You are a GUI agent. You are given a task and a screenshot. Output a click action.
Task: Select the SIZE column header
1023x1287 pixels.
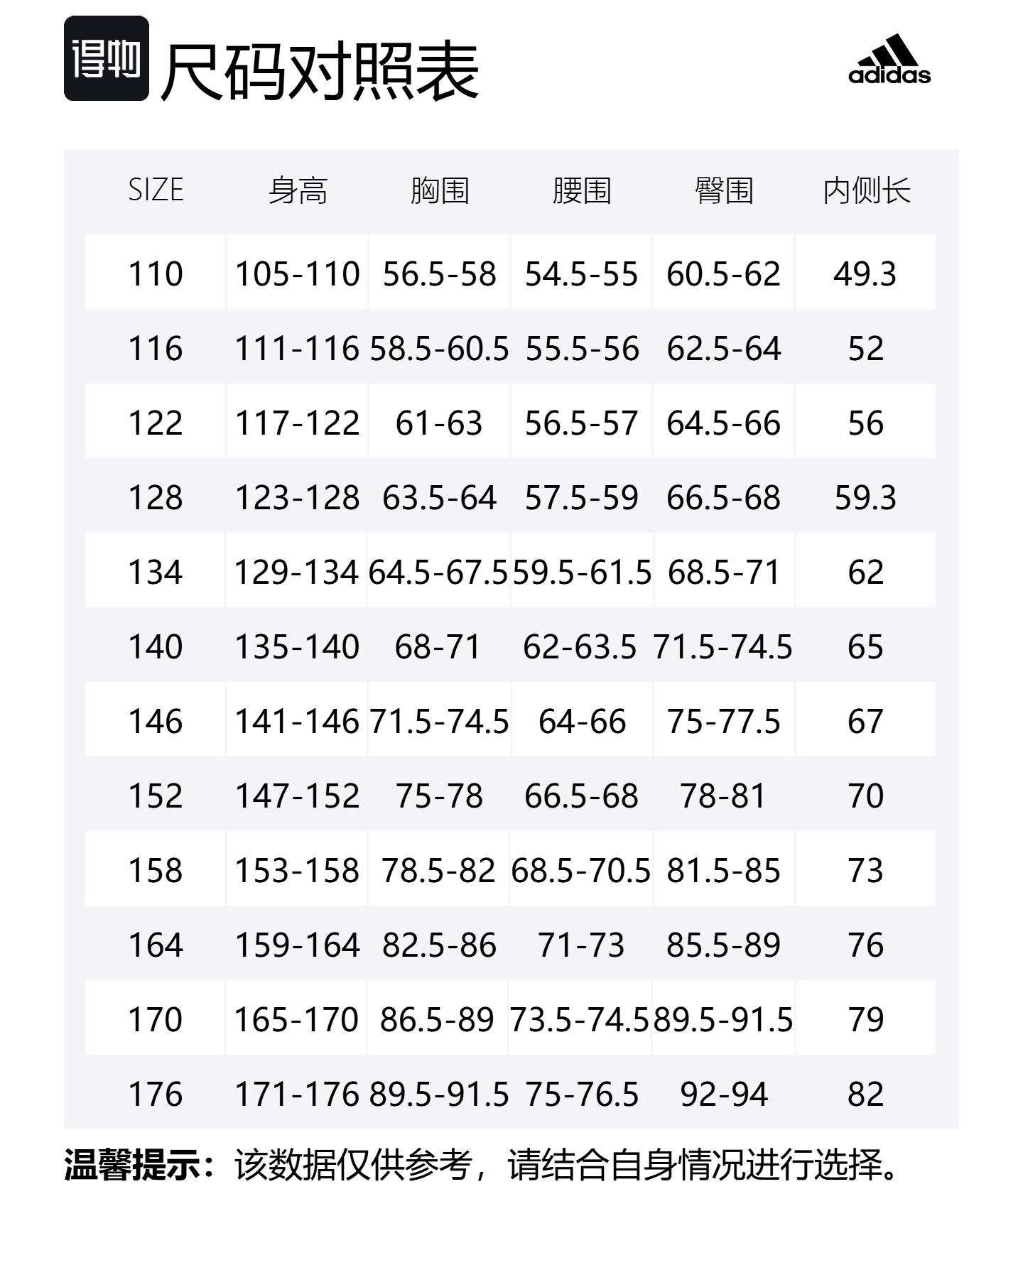[156, 190]
